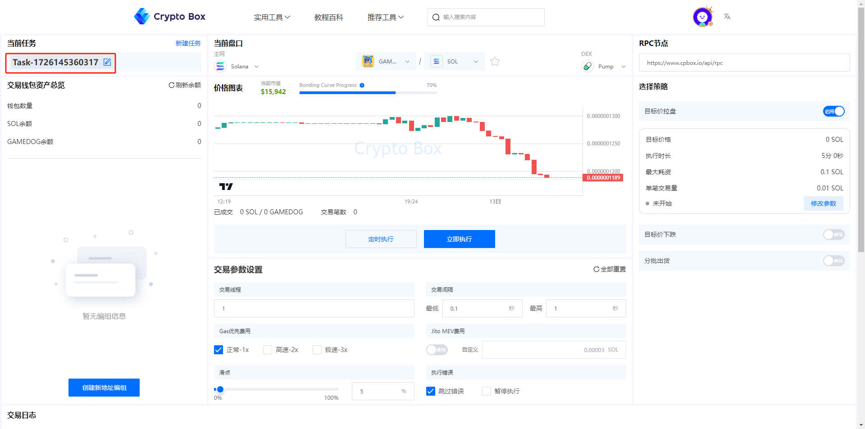The width and height of the screenshot is (865, 429).
Task: Click the Solana network icon
Action: [x=220, y=66]
